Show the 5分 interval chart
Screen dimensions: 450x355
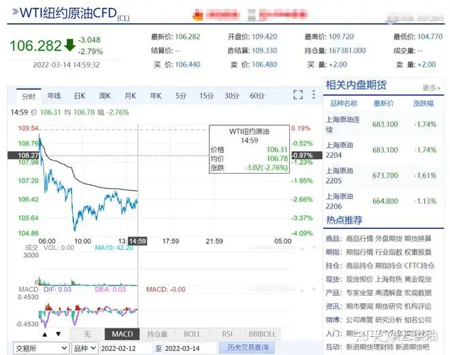(x=181, y=96)
